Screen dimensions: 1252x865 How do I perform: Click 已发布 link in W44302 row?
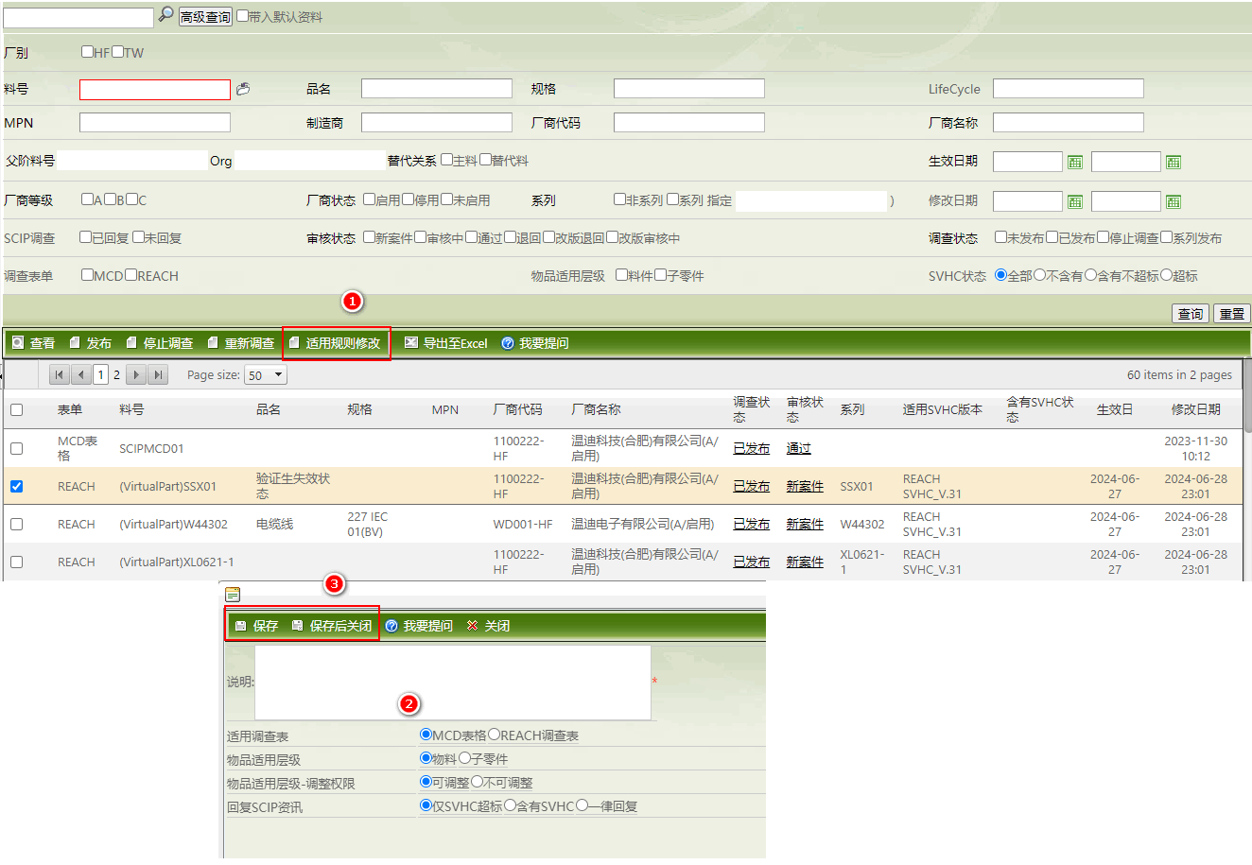tap(751, 524)
